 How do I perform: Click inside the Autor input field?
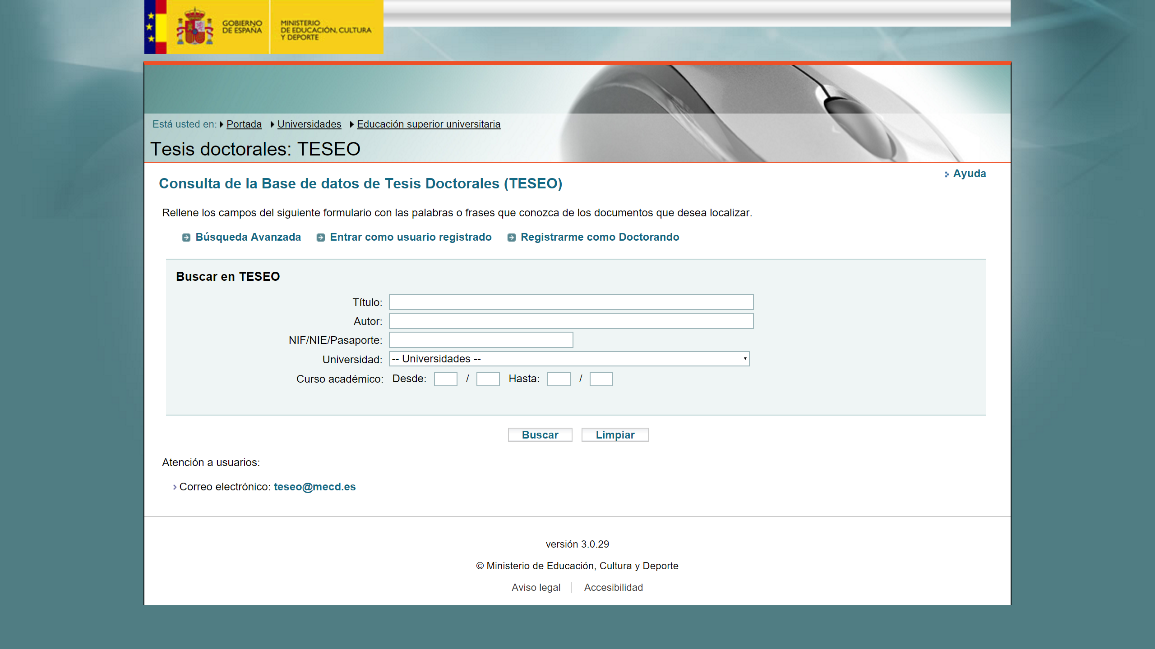(571, 321)
